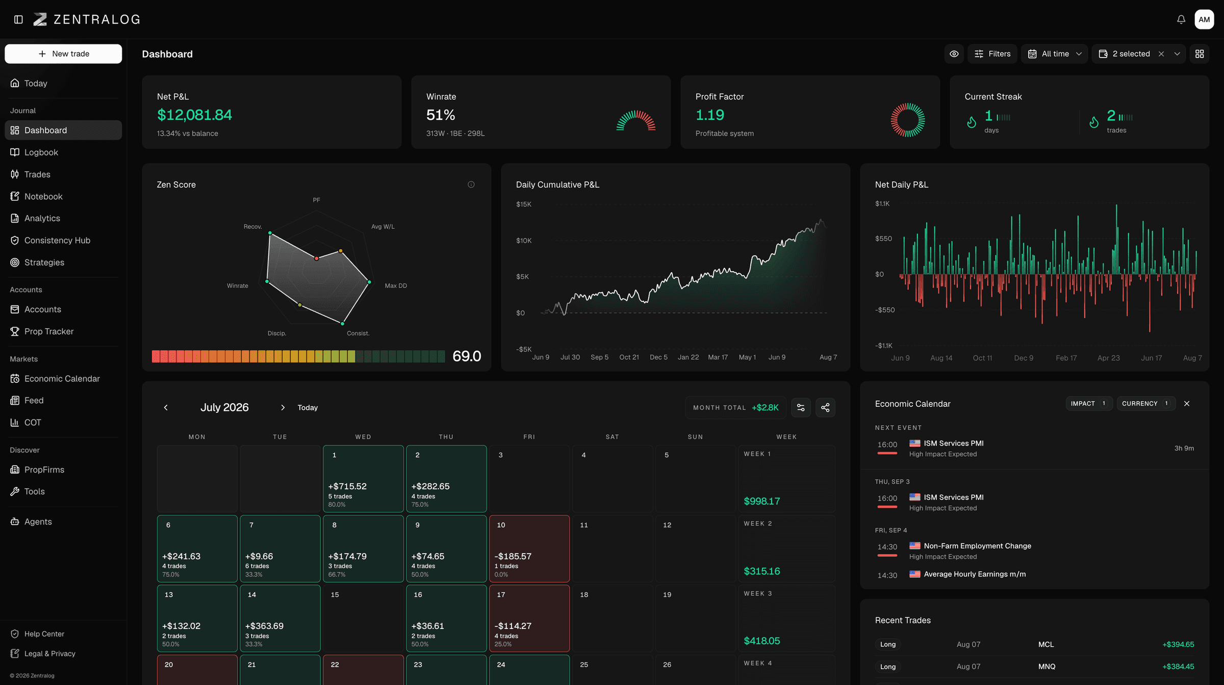This screenshot has height=685, width=1224.
Task: Open Trades section
Action: [x=63, y=174]
